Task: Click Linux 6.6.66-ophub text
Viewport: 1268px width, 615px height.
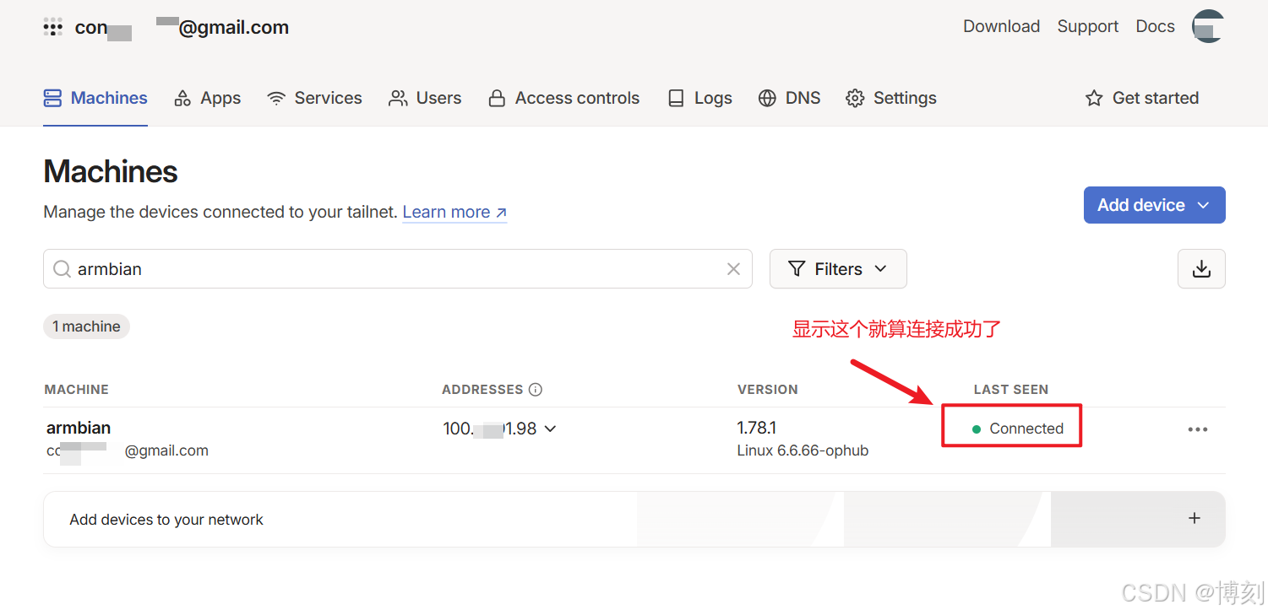Action: [x=803, y=450]
